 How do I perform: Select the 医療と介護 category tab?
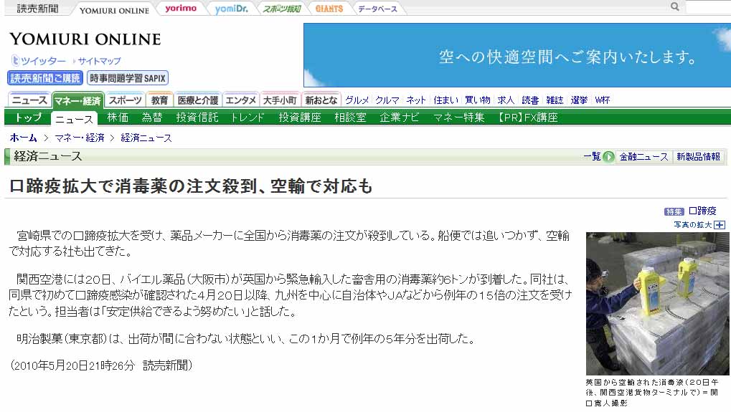pyautogui.click(x=197, y=100)
